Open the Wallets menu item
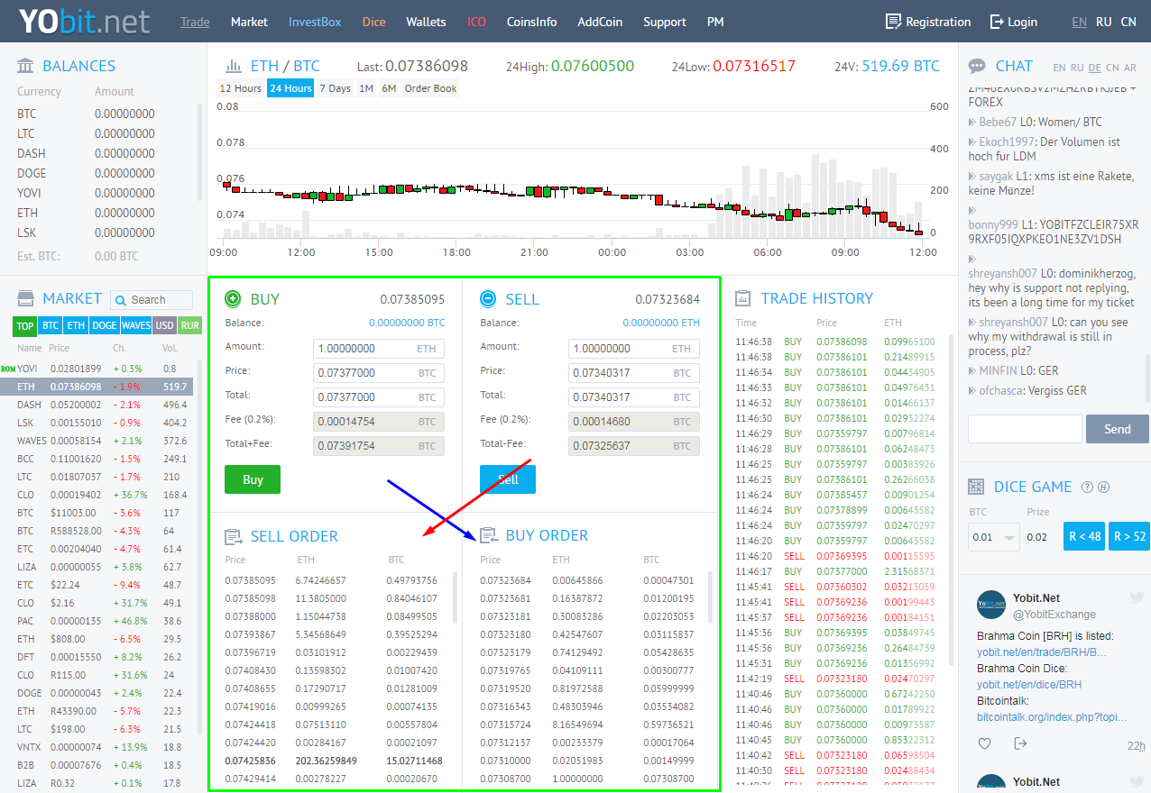 [426, 22]
